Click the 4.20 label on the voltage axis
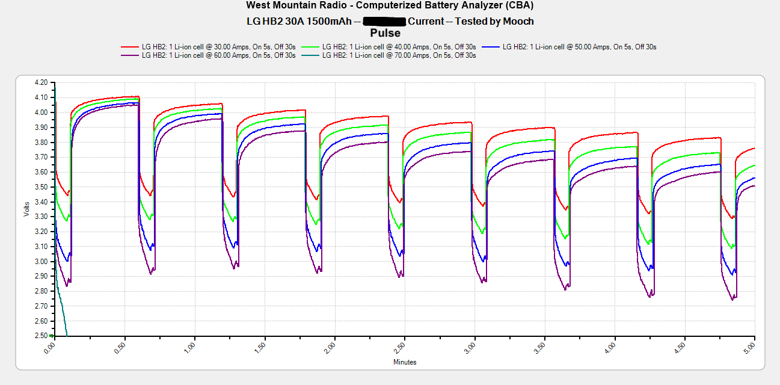The image size is (780, 385). coord(41,82)
